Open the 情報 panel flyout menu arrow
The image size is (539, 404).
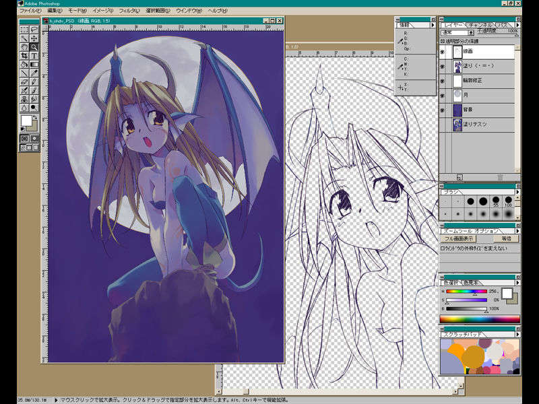[x=433, y=25]
